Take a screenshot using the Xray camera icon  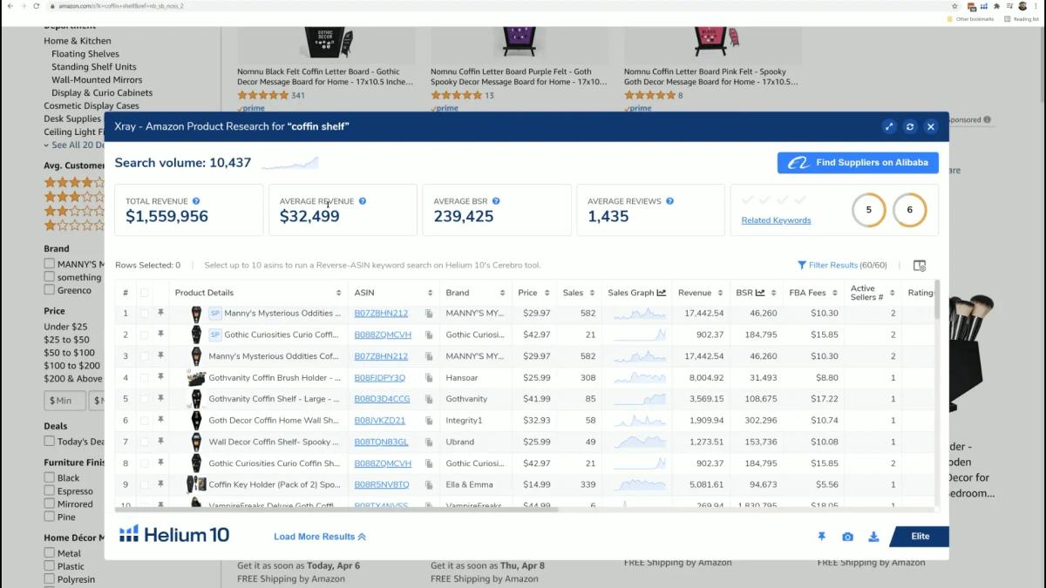click(847, 537)
